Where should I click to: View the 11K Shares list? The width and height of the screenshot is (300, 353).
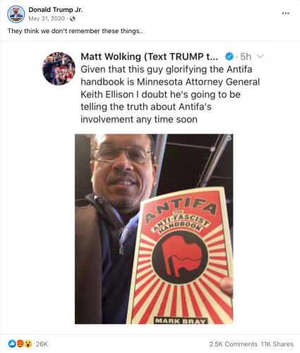tap(277, 344)
